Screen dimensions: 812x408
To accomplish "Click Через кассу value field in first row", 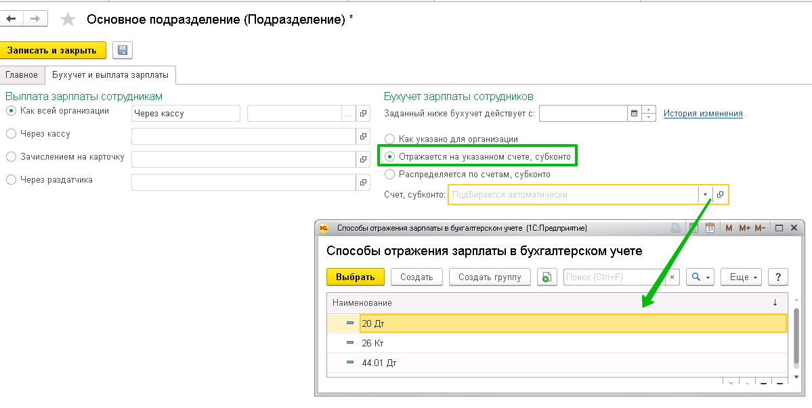I will click(186, 113).
